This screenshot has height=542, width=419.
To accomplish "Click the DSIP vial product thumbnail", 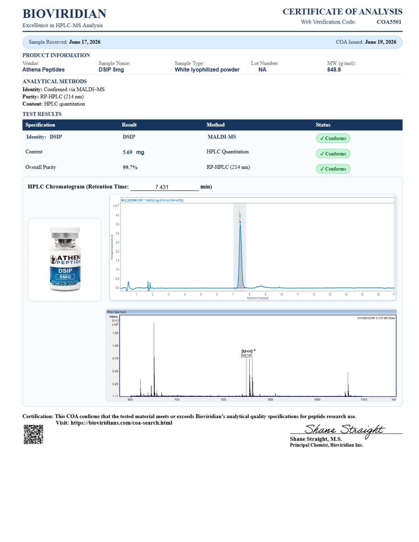I will pos(64,260).
